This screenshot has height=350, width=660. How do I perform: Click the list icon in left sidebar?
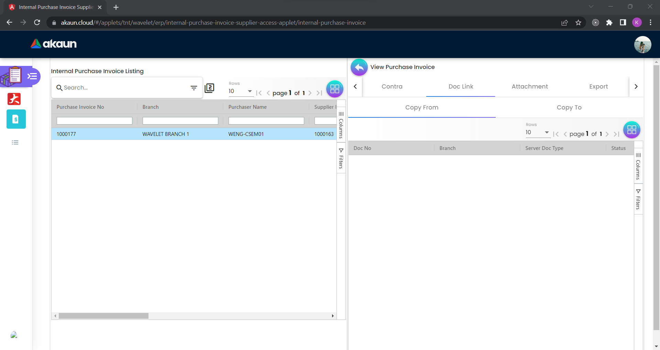15,142
